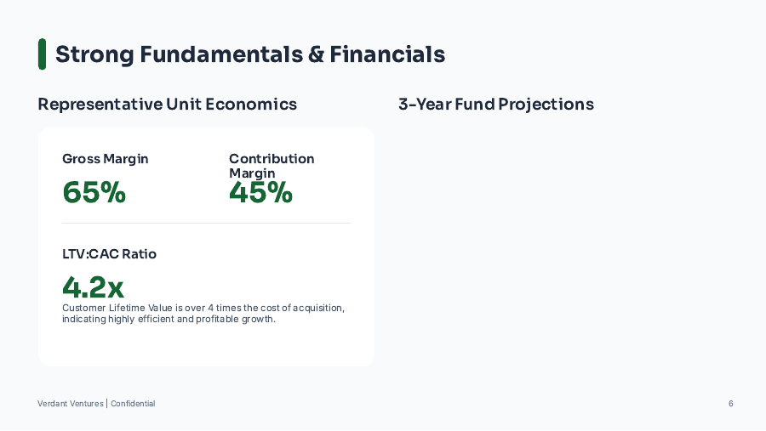Select the word "Financials" in the title
Viewport: 766px width, 431px height.
pos(387,54)
